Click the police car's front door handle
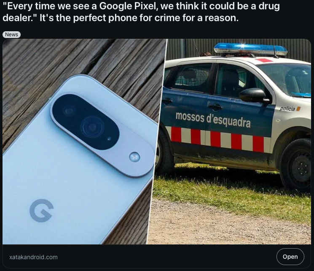Image resolution: width=314 pixels, height=271 pixels. pyautogui.click(x=215, y=107)
